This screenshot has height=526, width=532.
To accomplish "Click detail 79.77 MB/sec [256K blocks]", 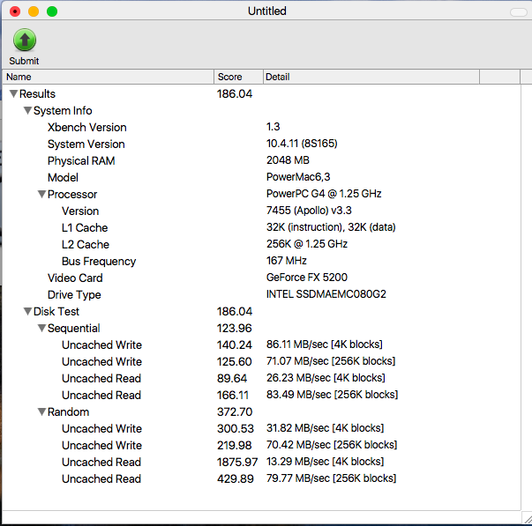I will tap(331, 478).
